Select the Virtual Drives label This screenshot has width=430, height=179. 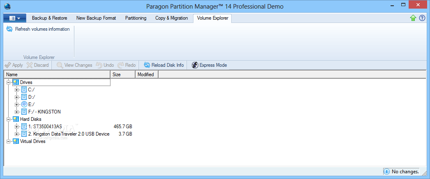tap(33, 141)
